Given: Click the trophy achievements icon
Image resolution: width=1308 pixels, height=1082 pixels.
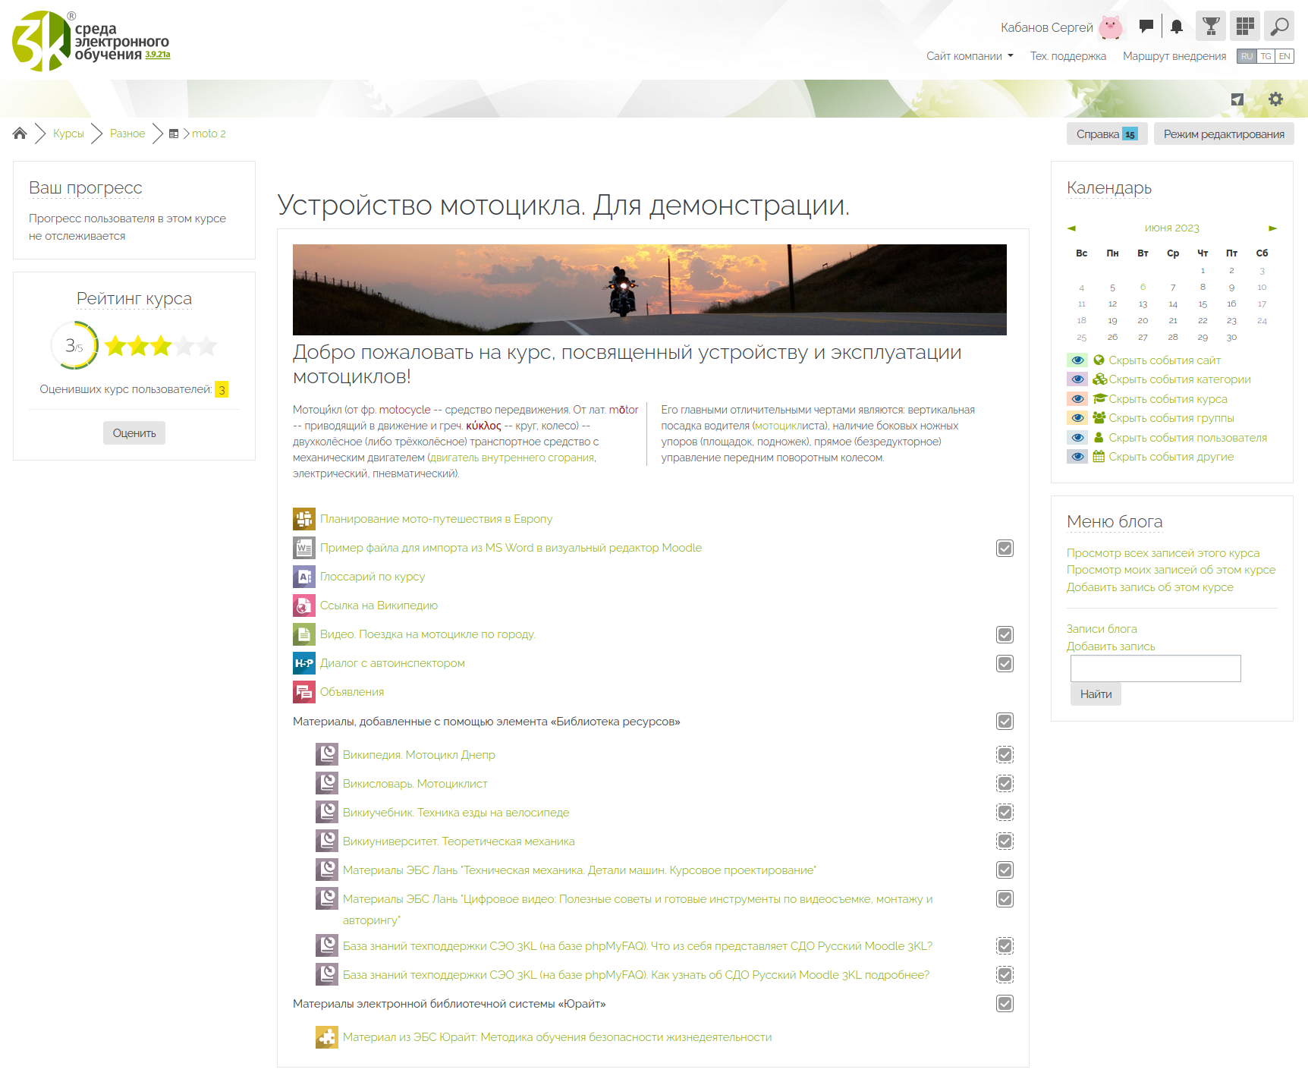Looking at the screenshot, I should tap(1211, 27).
